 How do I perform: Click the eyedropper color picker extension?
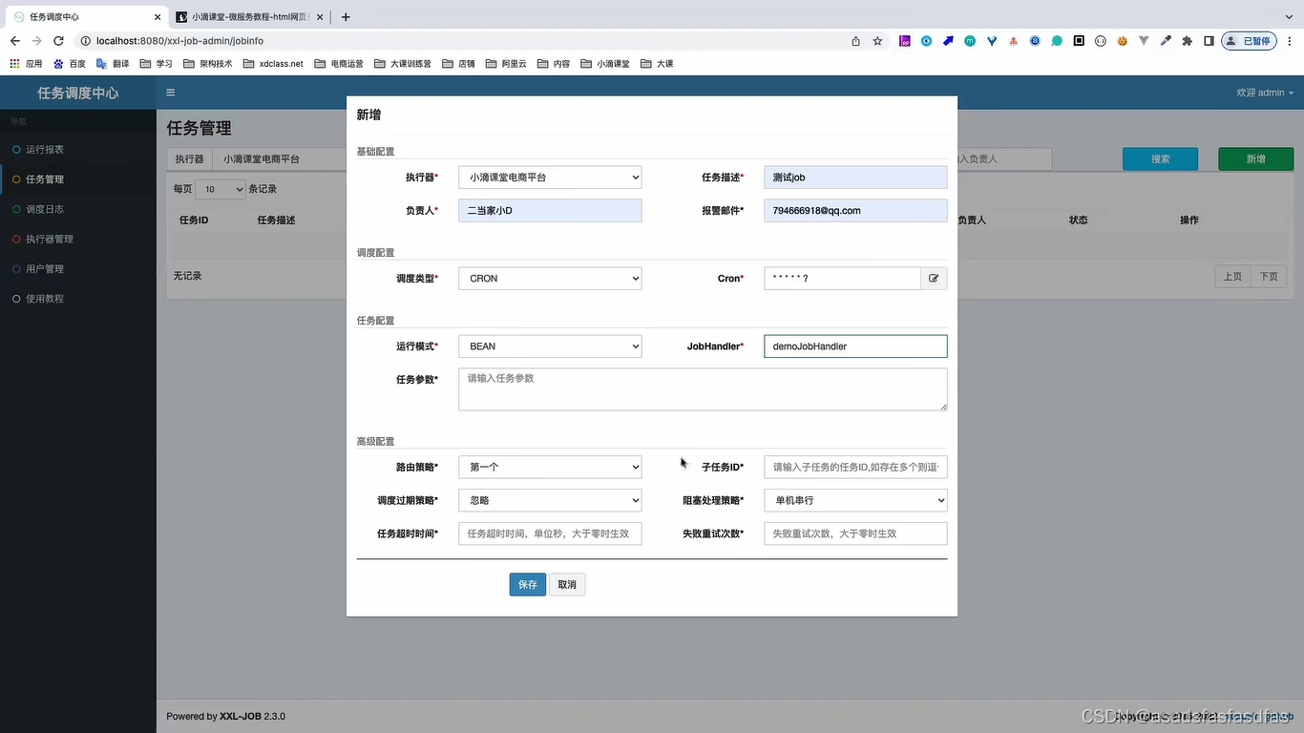(x=1166, y=41)
